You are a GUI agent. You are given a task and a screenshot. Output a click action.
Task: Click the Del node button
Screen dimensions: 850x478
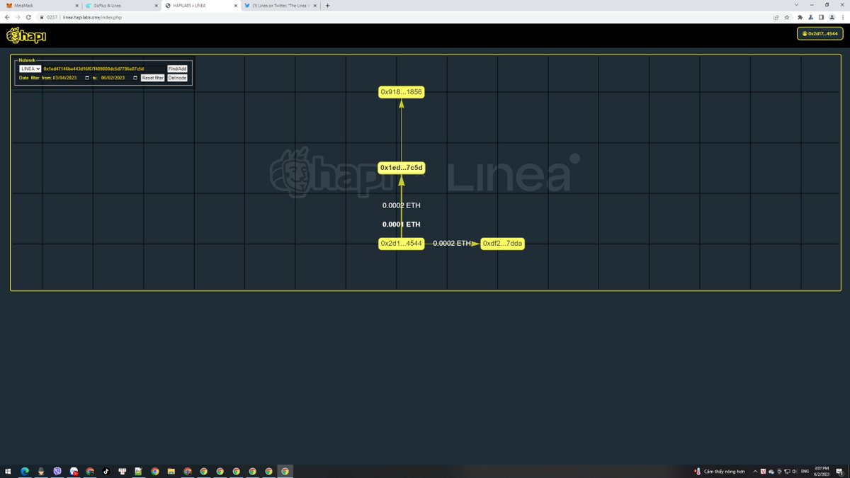pos(177,78)
